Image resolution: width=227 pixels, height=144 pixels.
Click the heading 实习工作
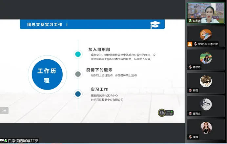pyautogui.click(x=99, y=89)
